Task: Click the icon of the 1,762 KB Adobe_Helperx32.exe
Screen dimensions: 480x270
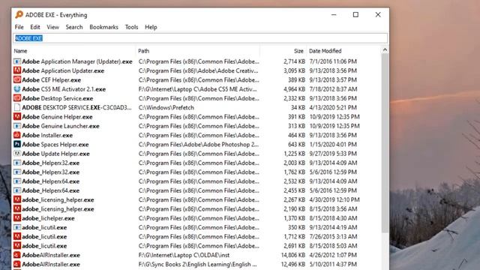Action: click(x=17, y=172)
